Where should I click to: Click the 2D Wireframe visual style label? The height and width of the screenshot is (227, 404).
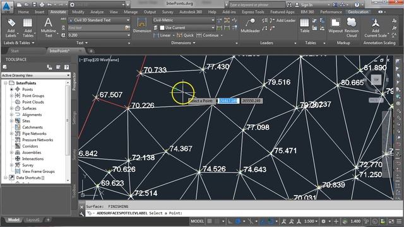(x=105, y=60)
